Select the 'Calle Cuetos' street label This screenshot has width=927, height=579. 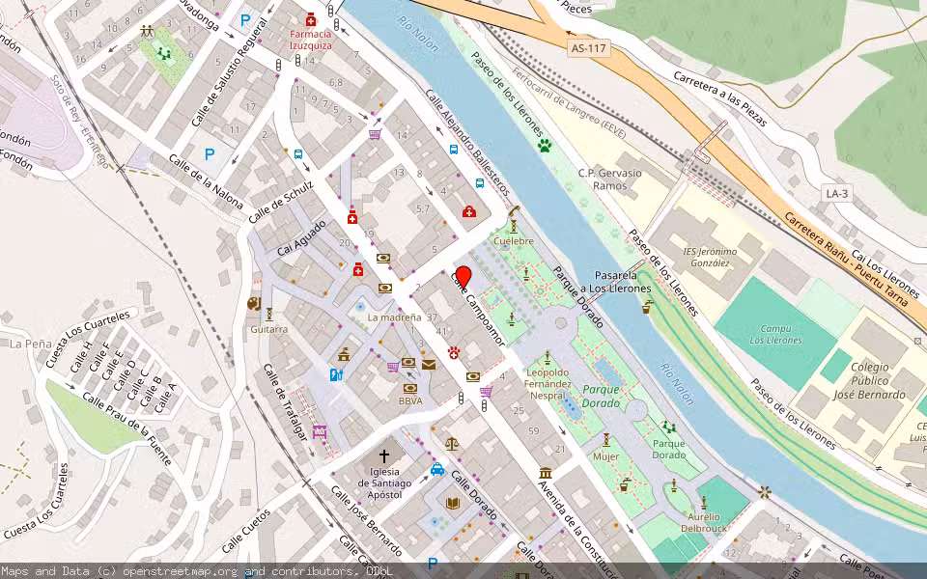tap(247, 531)
